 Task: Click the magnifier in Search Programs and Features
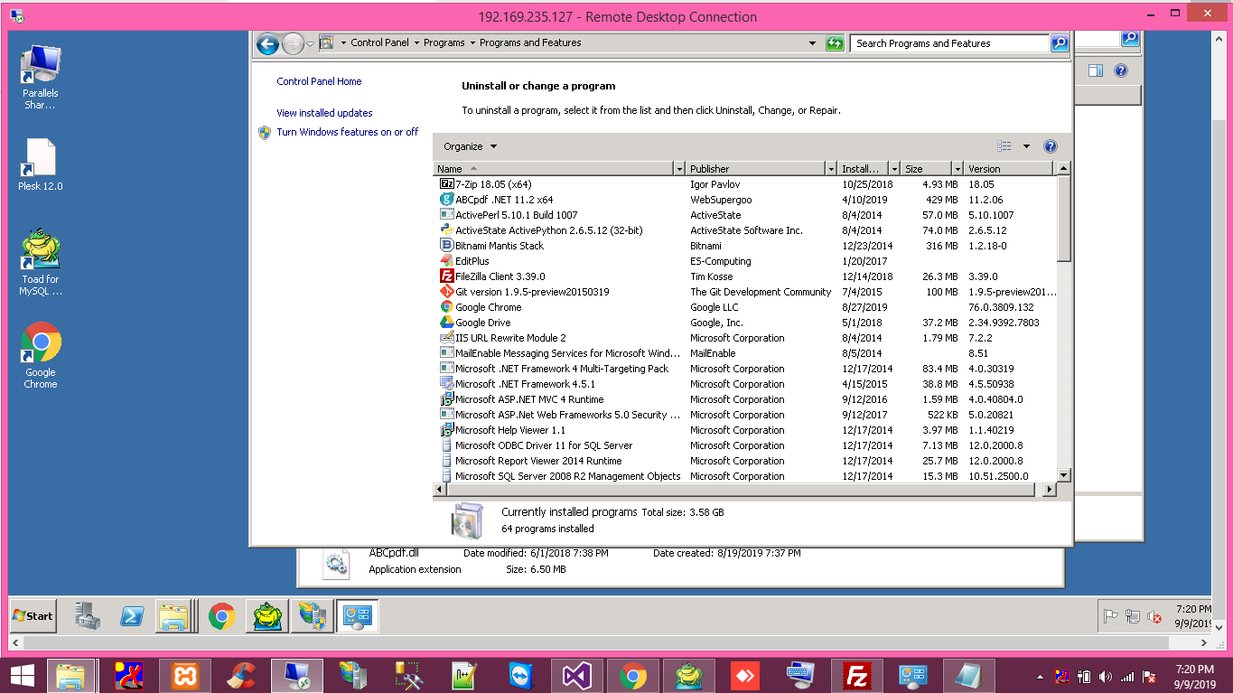point(1060,43)
